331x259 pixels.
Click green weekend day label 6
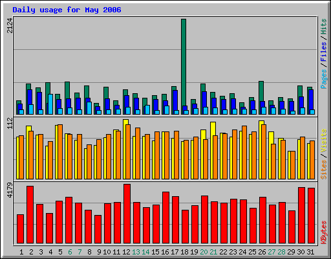[x=70, y=252]
